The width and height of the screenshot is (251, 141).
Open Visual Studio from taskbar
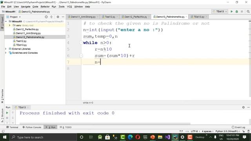(x=167, y=137)
